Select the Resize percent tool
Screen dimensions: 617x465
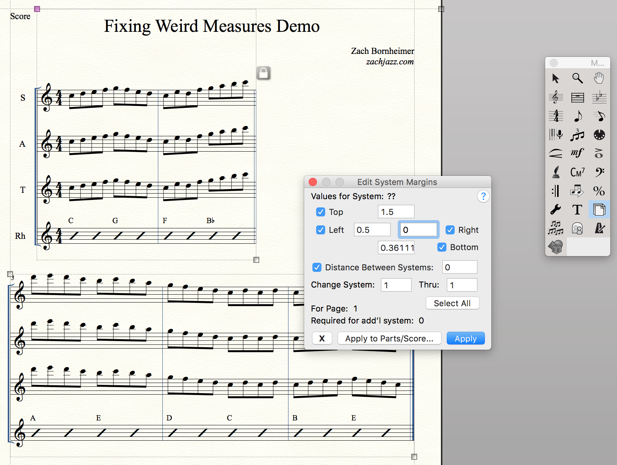(599, 191)
